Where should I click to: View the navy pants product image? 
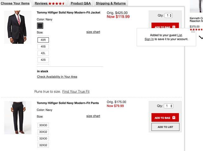pos(18,118)
